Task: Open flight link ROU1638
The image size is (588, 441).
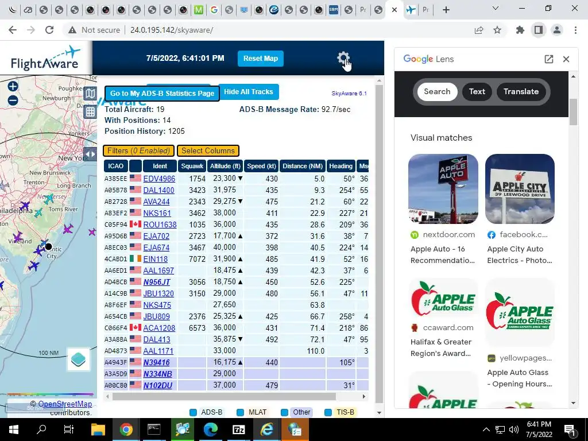Action: (160, 225)
